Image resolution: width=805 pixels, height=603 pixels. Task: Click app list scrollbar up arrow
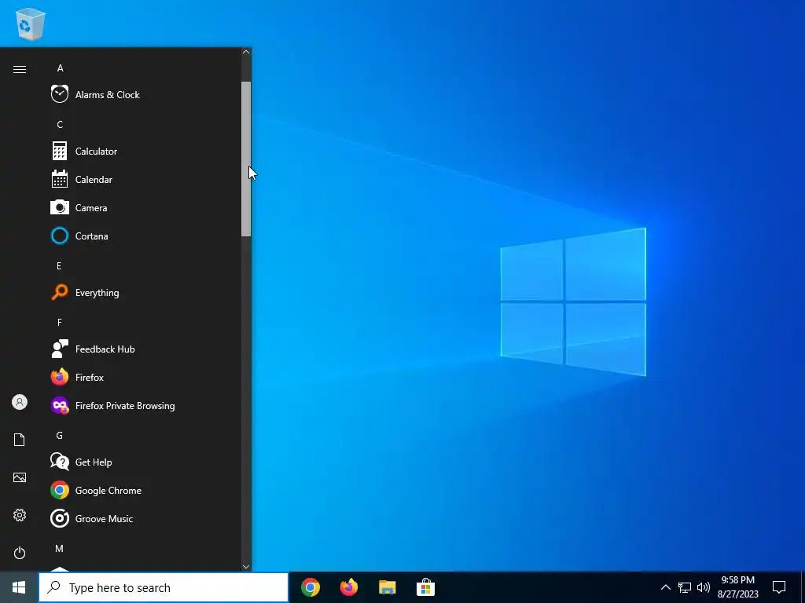(246, 52)
